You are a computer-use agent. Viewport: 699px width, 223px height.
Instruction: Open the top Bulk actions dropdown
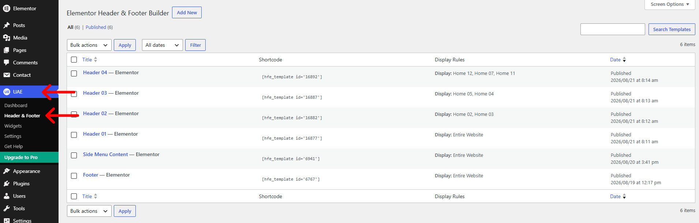tap(89, 45)
